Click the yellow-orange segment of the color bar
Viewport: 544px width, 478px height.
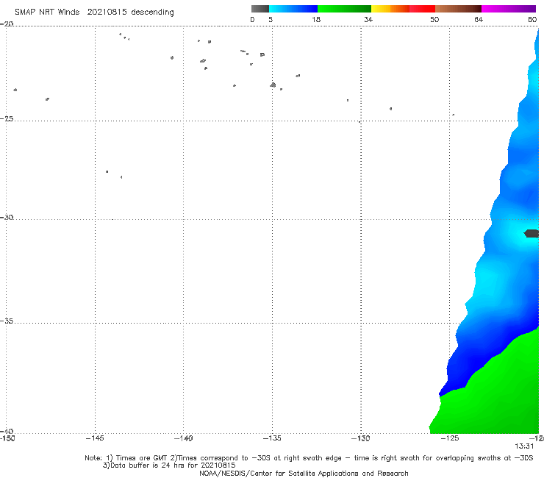390,9
